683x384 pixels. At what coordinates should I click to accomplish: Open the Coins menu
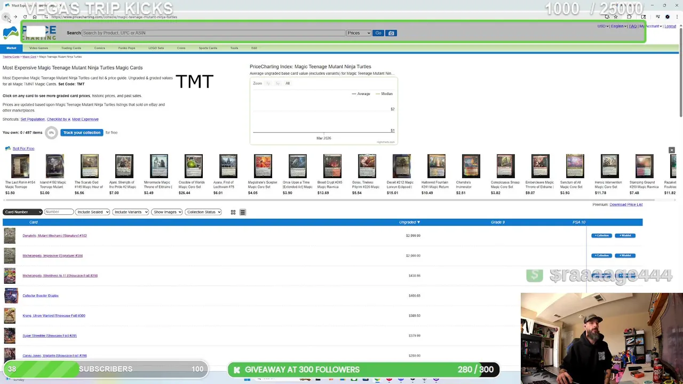point(181,48)
